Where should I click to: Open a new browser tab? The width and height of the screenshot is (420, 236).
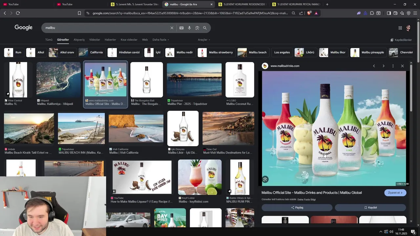[x=327, y=4]
